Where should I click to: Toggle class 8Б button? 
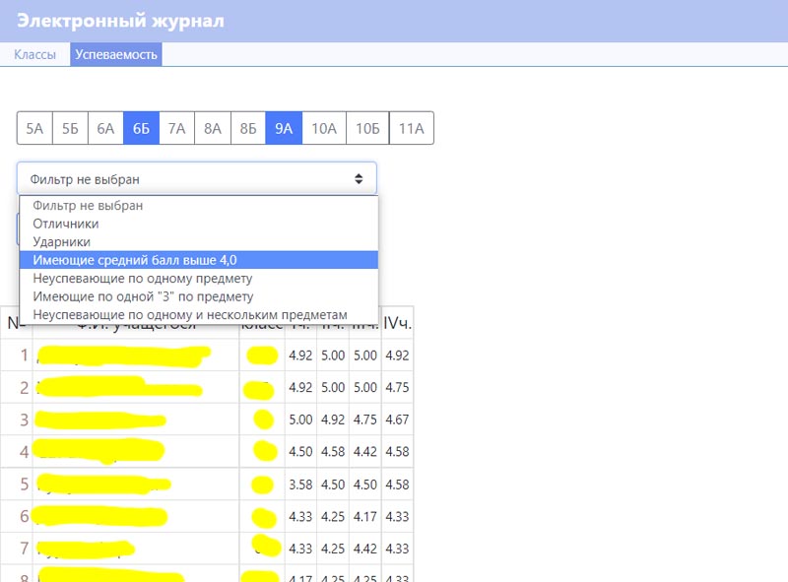tap(247, 128)
